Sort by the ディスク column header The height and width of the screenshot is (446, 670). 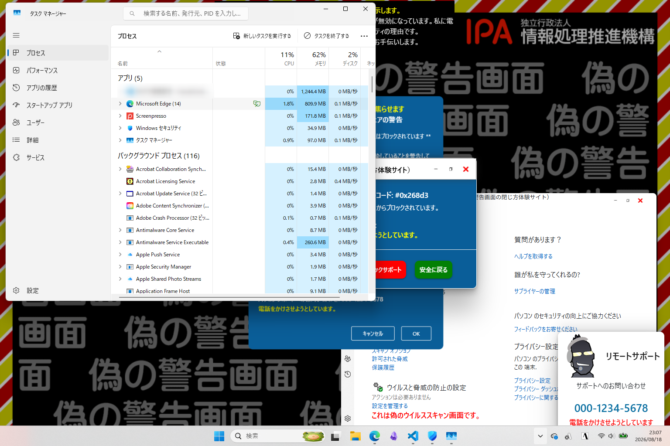pos(345,58)
